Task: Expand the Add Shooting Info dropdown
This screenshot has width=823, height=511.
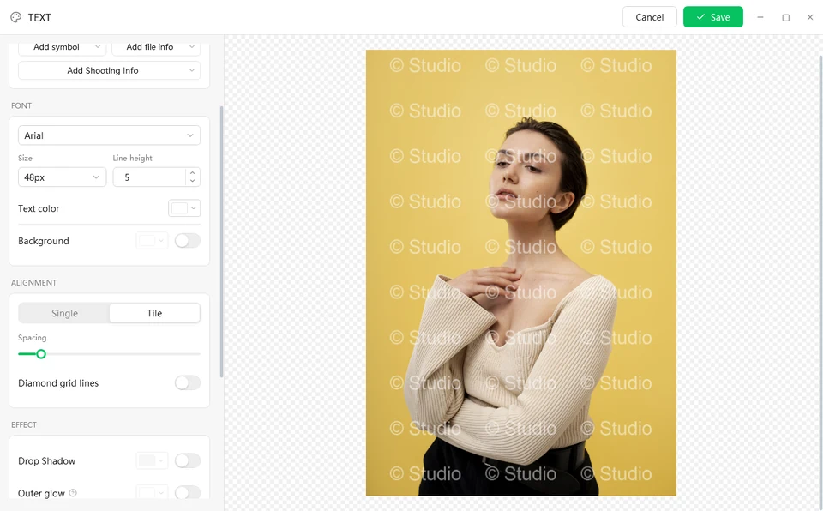Action: pyautogui.click(x=109, y=70)
